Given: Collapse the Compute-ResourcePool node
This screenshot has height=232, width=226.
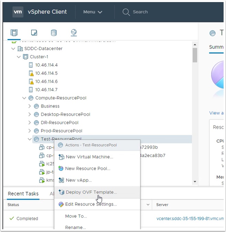Looking at the screenshot, I should click(24, 98).
